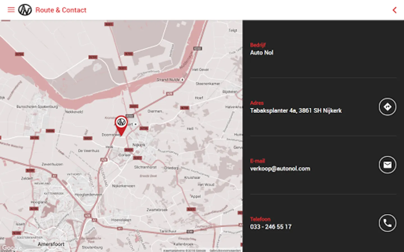The width and height of the screenshot is (404, 252).
Task: Open the hamburger menu
Action: coord(11,10)
